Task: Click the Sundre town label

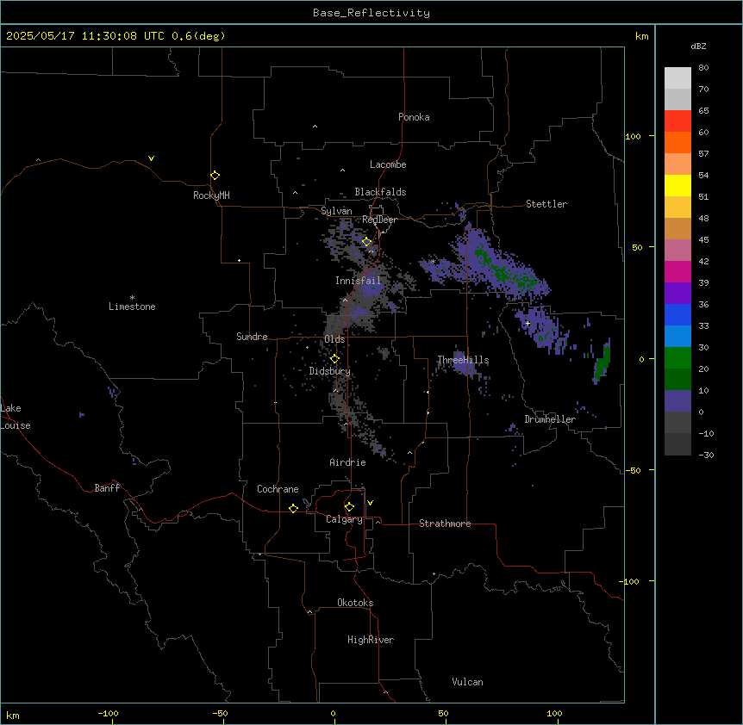Action: tap(252, 337)
